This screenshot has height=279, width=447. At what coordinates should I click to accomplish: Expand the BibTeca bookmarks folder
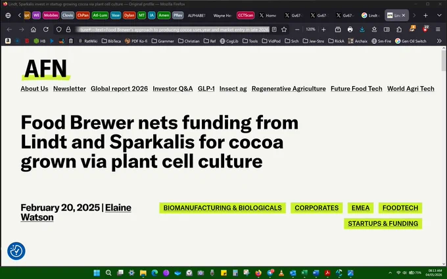point(111,41)
